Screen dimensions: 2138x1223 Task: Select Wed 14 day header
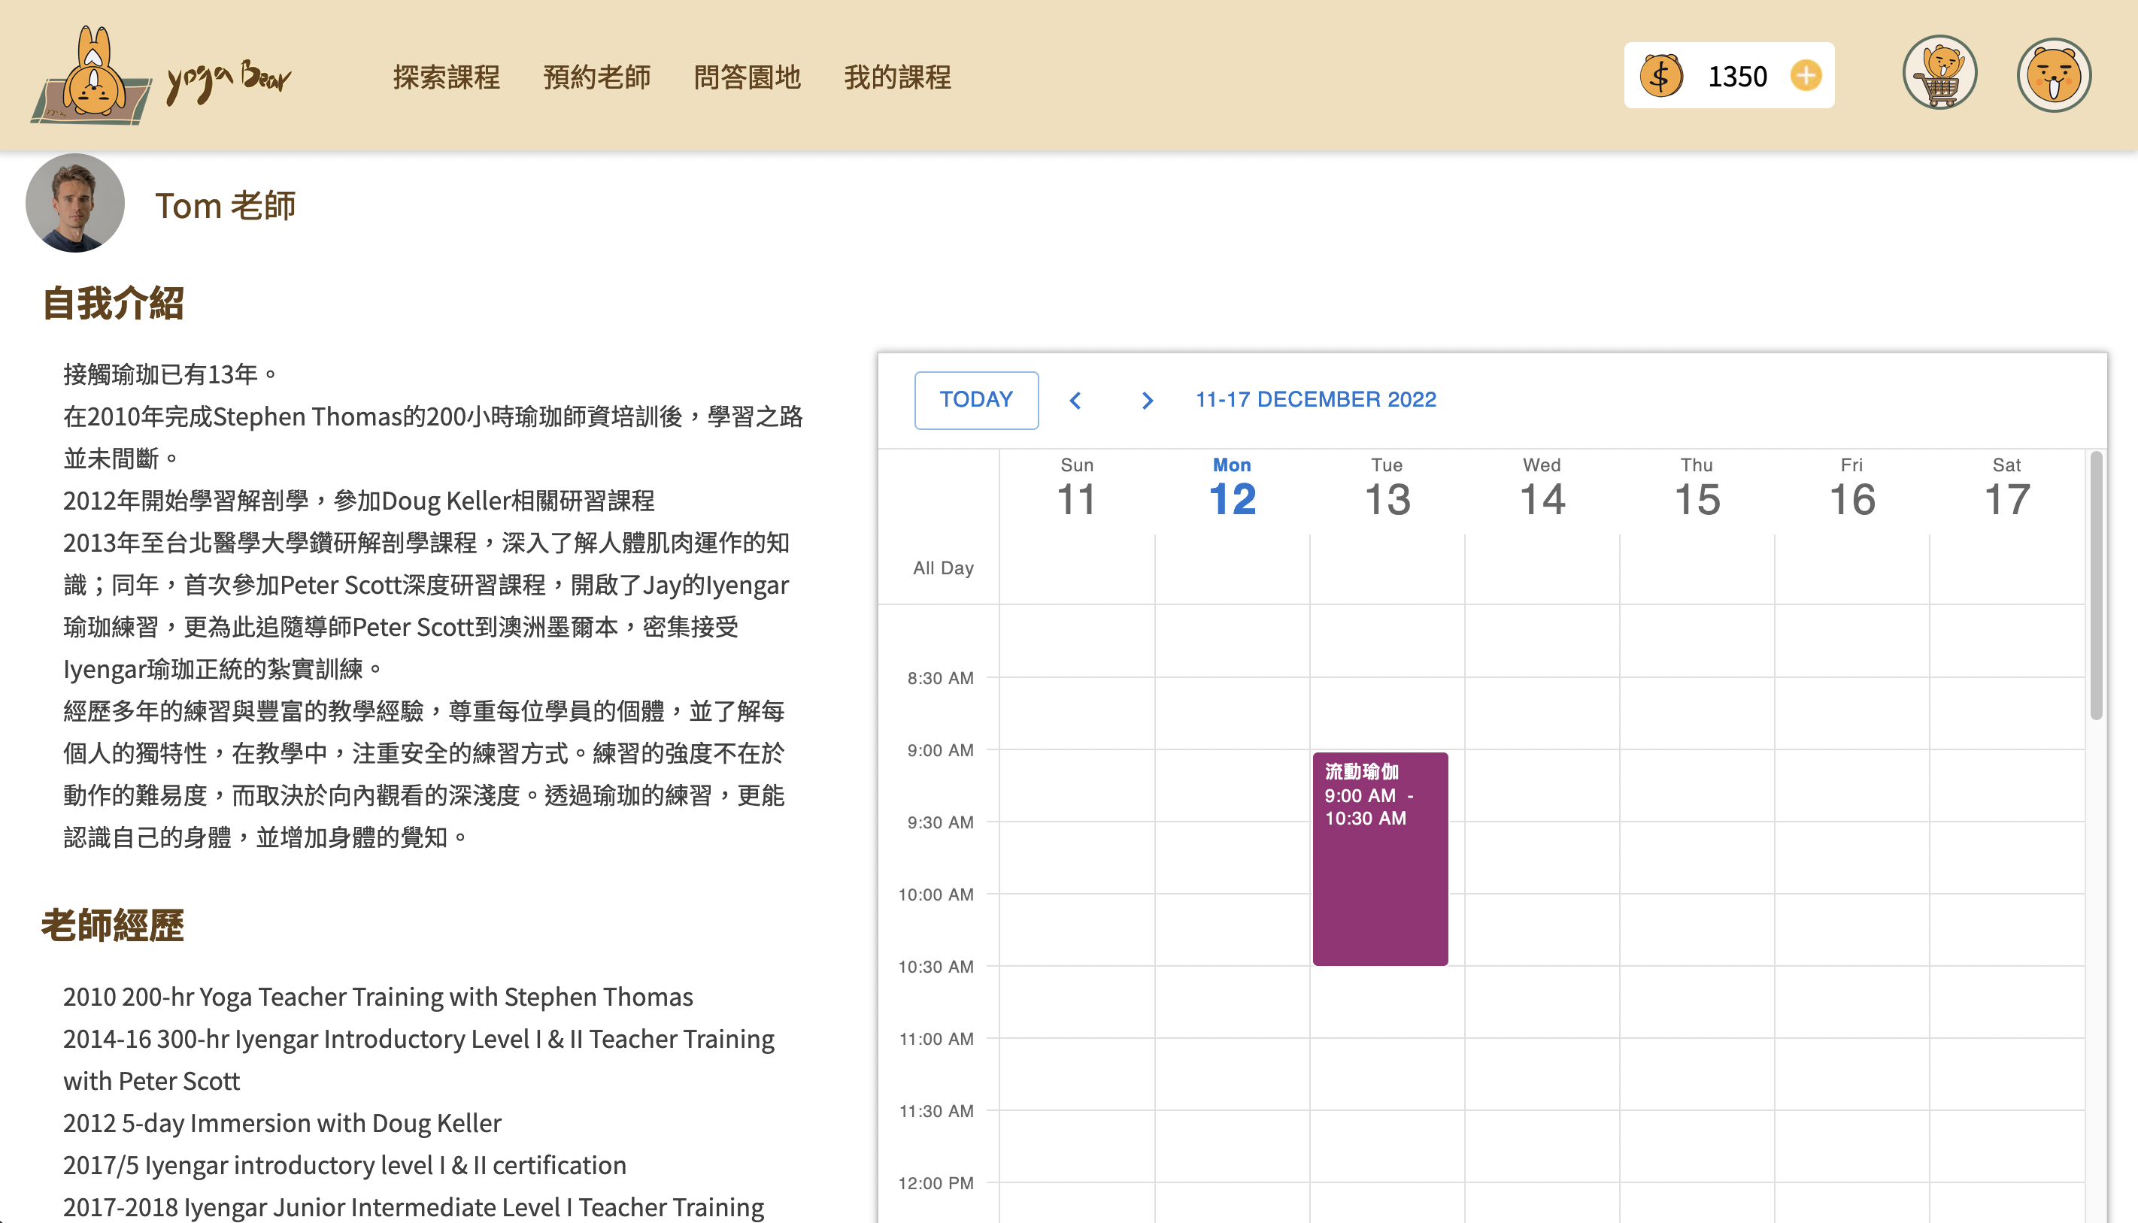click(1542, 488)
